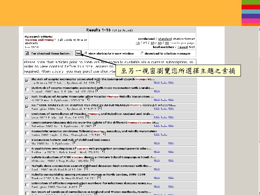Switch to 'standard' citation format
This screenshot has height=195, width=260.
165,39
